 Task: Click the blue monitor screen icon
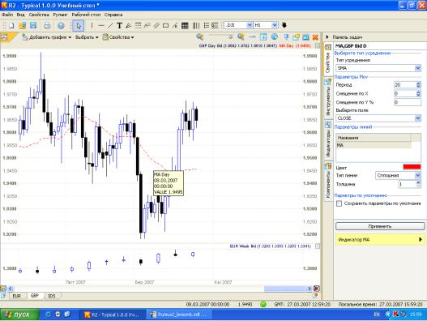coord(305,37)
